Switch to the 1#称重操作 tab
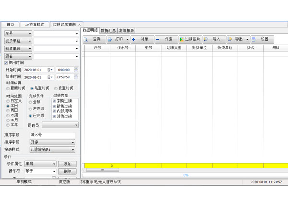This screenshot has height=216, width=288. 36,24
